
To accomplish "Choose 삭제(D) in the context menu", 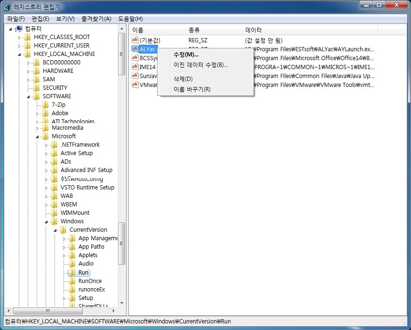I will point(183,79).
